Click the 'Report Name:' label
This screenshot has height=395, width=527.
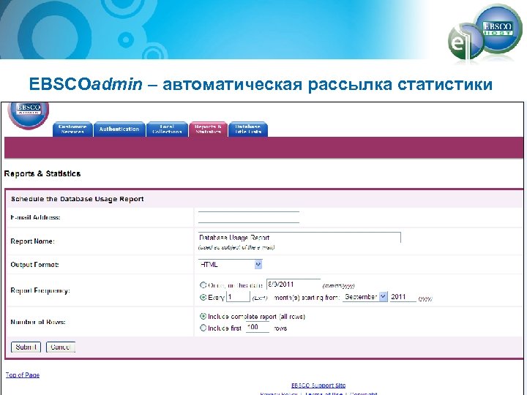pos(32,241)
